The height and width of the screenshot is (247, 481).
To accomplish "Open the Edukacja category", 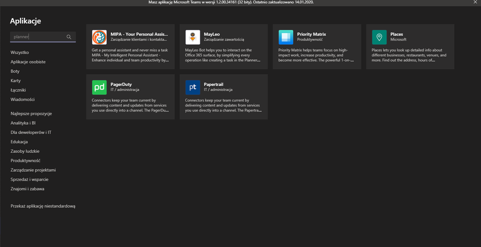I will [19, 142].
